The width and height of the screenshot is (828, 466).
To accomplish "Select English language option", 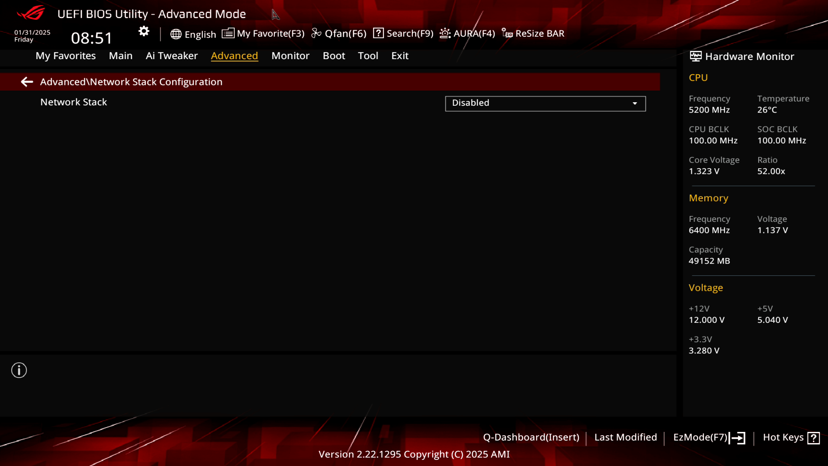I will click(193, 33).
